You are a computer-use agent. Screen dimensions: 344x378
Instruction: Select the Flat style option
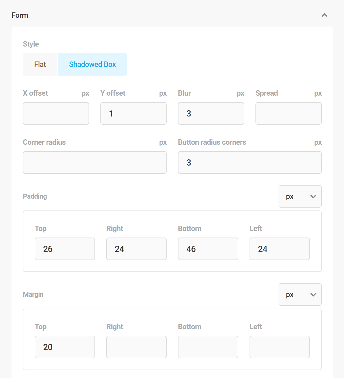pos(40,64)
